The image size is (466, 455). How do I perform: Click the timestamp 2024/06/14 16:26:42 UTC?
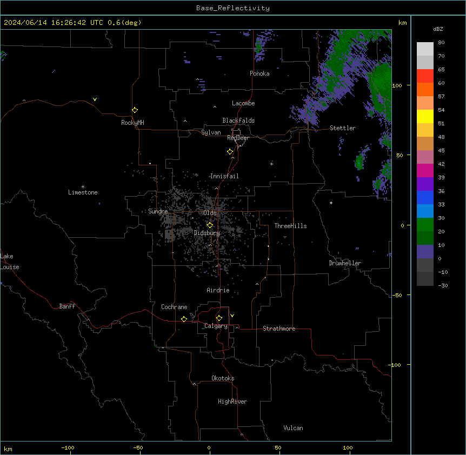(x=54, y=23)
